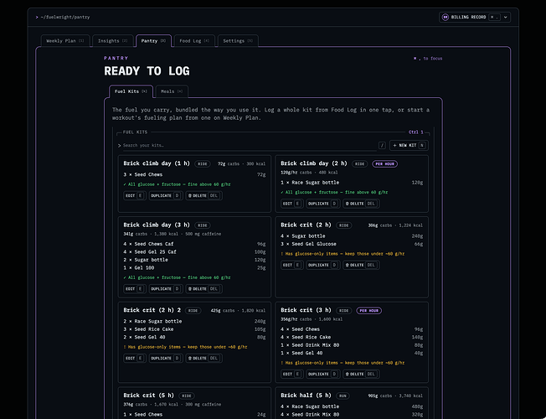Click the '1 × Gel 100' item row
The height and width of the screenshot is (419, 546).
(x=194, y=268)
